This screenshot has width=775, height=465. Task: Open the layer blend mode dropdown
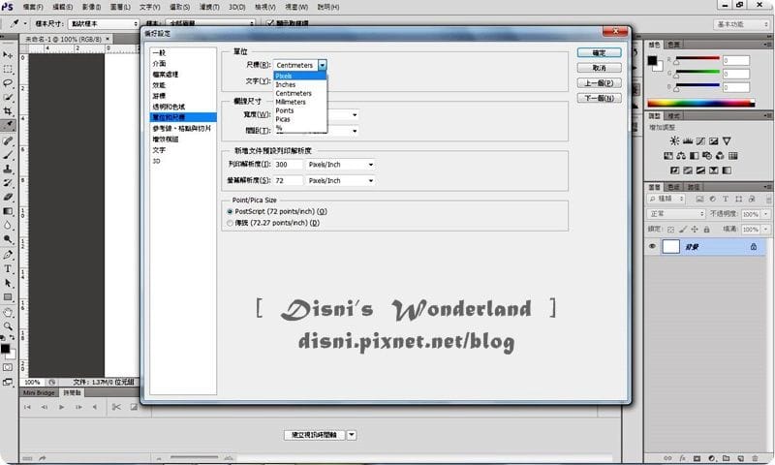[676, 214]
